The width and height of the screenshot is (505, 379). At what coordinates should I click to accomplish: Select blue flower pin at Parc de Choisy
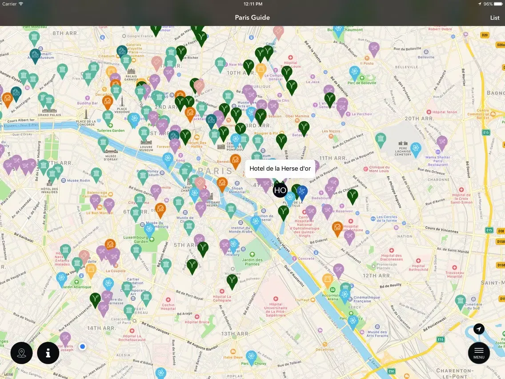251,357
